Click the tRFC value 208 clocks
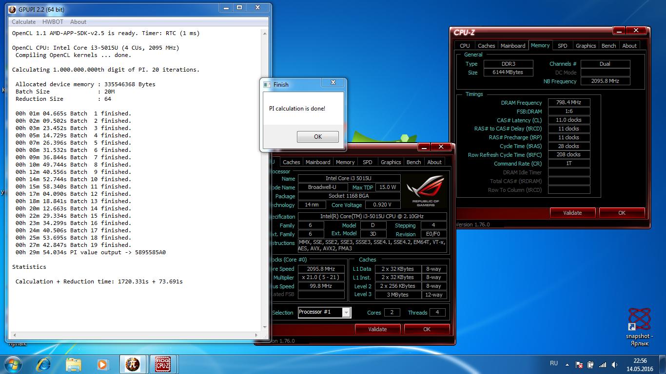Screen dimensions: 666x374 (x=569, y=155)
